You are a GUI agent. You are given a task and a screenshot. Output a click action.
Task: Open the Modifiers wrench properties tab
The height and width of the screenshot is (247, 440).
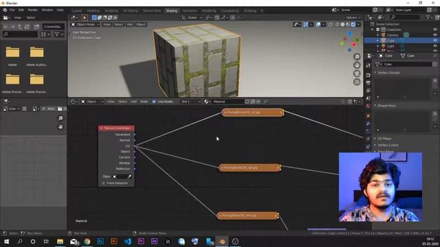(x=368, y=123)
